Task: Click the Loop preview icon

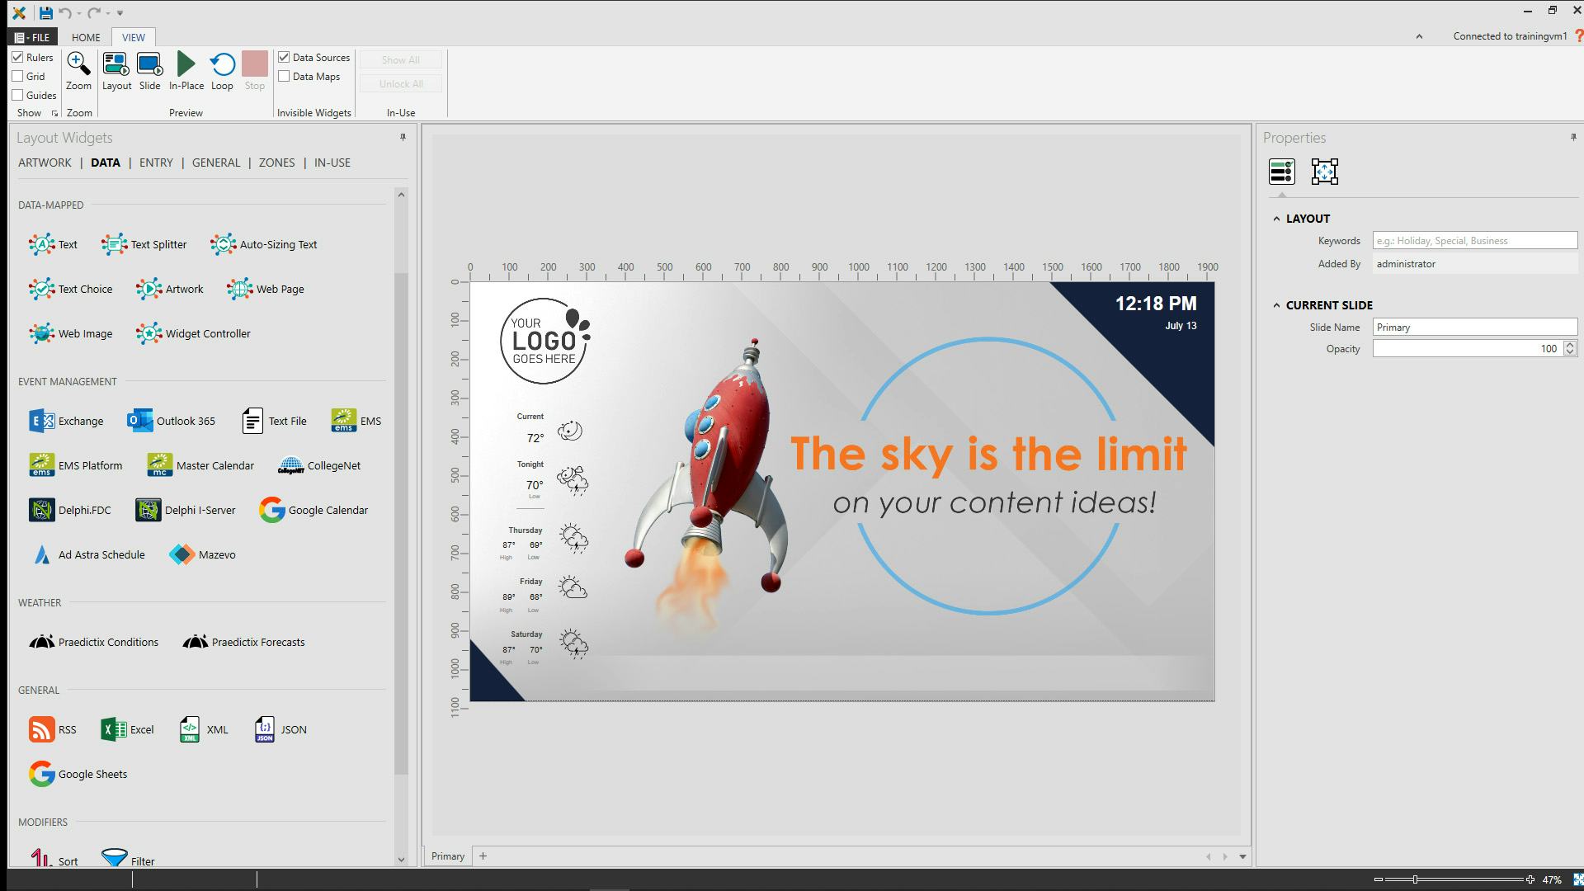Action: pos(222,64)
